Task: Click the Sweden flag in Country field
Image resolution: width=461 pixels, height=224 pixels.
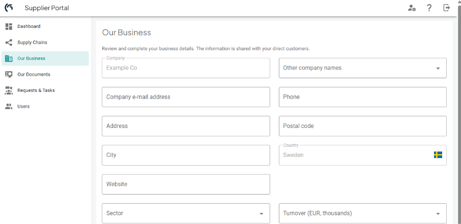Action: point(438,155)
